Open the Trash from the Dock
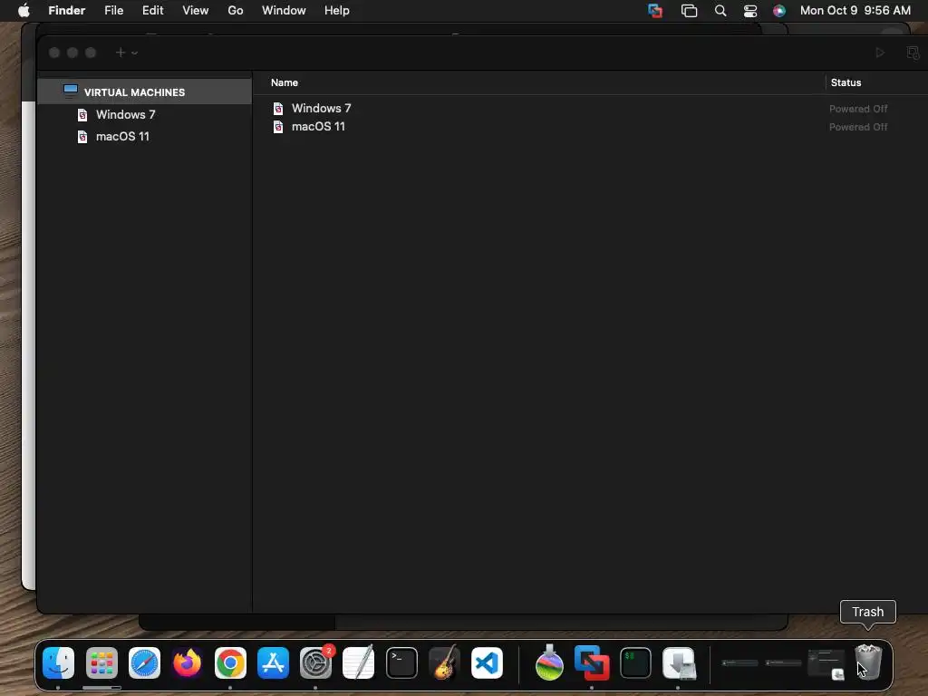The height and width of the screenshot is (696, 928). pyautogui.click(x=868, y=662)
